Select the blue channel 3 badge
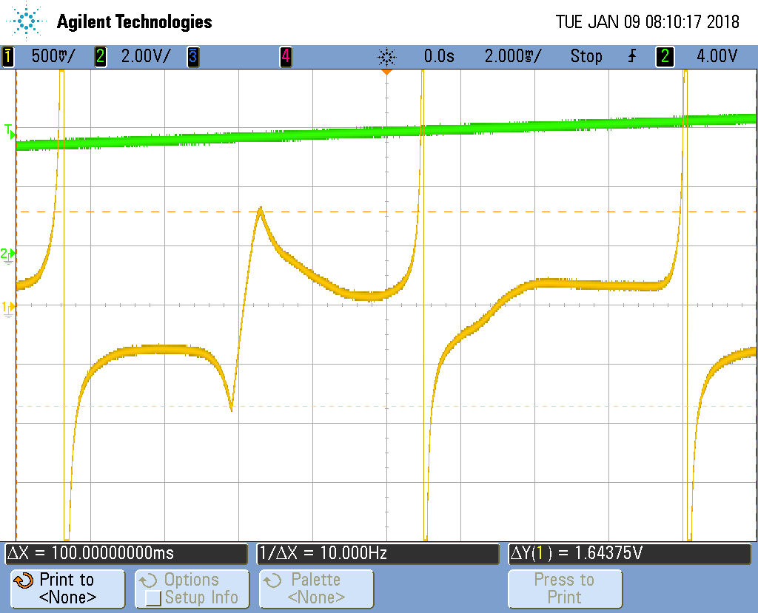Viewport: 758px width, 613px height. coord(192,56)
